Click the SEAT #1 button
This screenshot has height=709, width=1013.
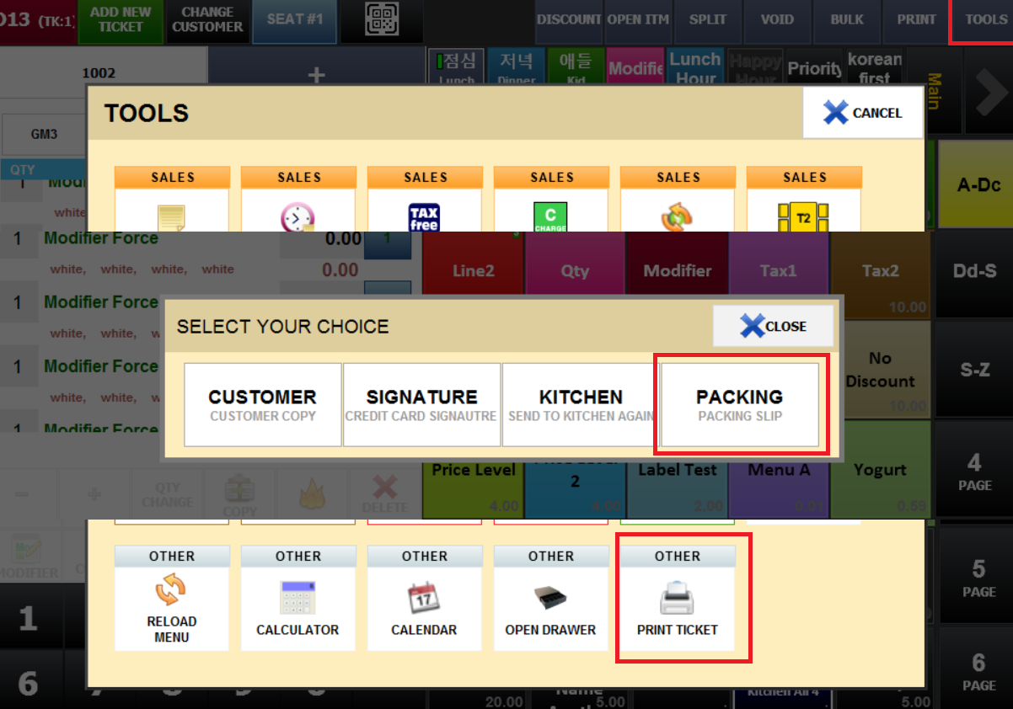pyautogui.click(x=295, y=21)
